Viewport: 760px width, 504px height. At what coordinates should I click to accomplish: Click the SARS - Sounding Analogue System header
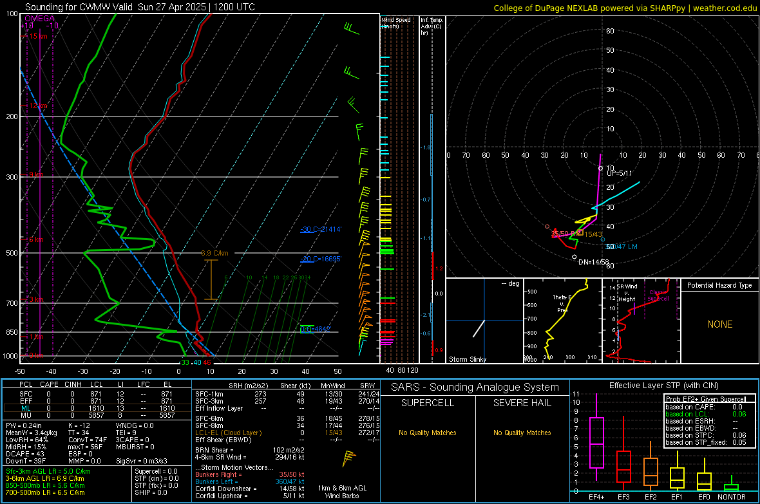pos(475,387)
